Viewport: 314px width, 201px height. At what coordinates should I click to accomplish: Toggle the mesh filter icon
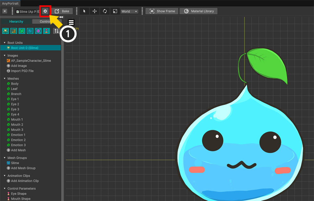coord(22,31)
